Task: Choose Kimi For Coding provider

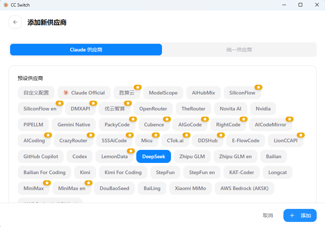Action: [123, 172]
